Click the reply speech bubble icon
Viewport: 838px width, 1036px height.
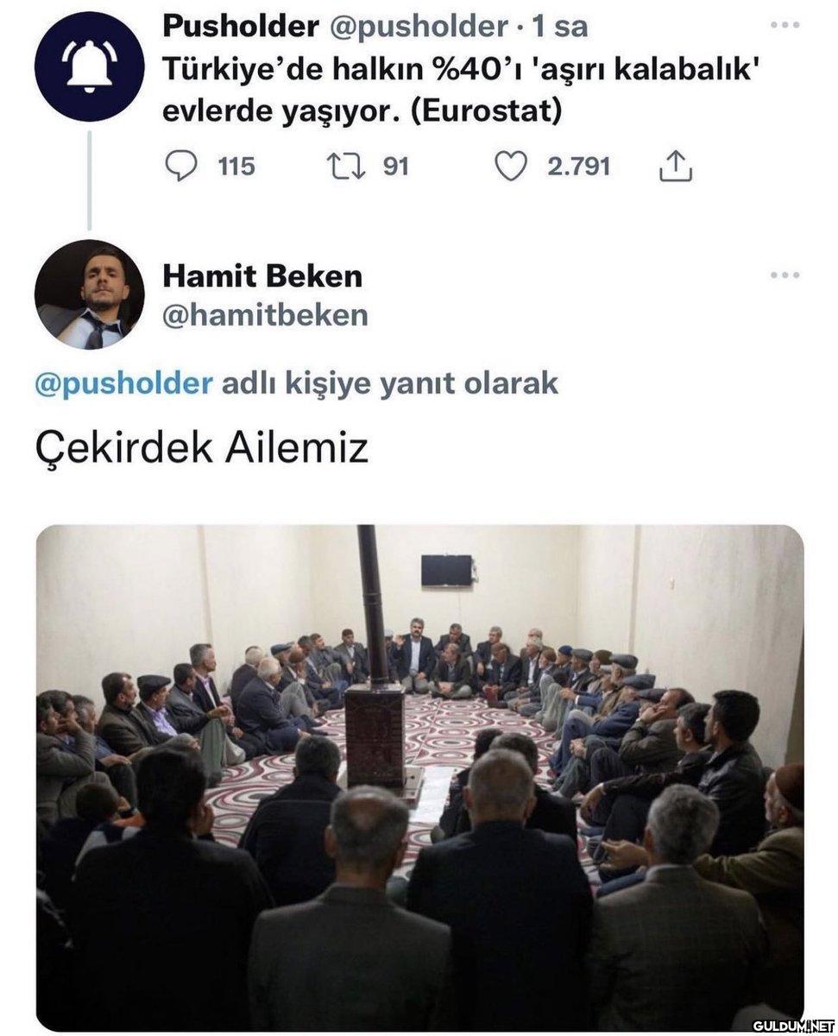point(180,166)
